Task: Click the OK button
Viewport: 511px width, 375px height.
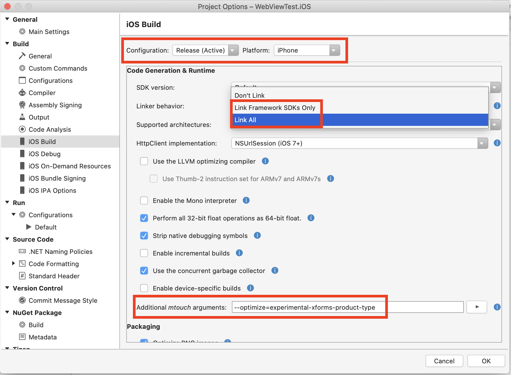Action: pos(486,361)
